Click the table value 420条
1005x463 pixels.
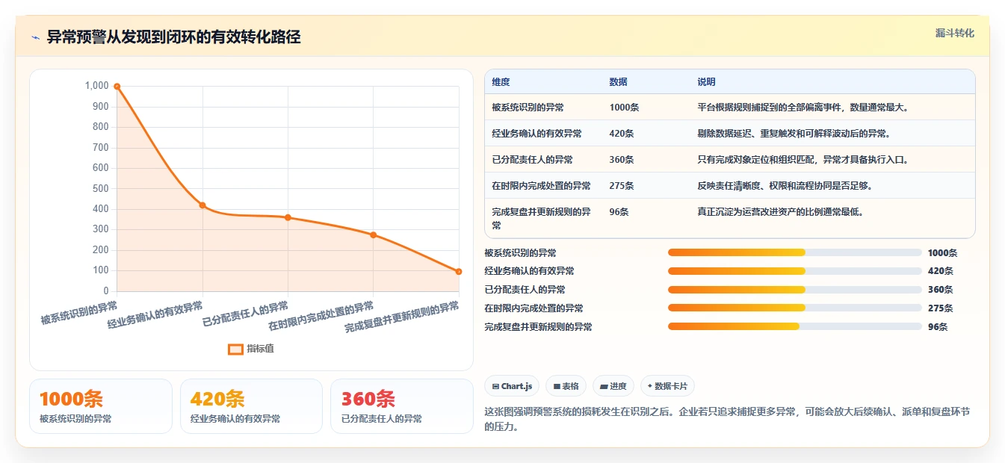pyautogui.click(x=622, y=134)
